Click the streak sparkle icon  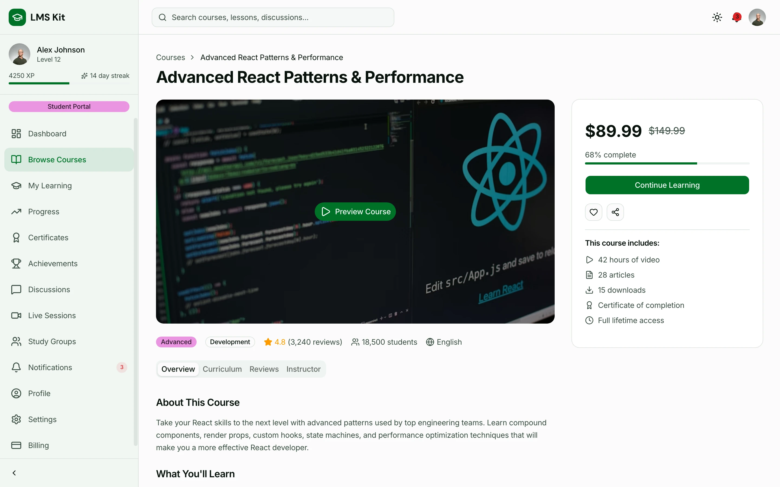pos(84,76)
